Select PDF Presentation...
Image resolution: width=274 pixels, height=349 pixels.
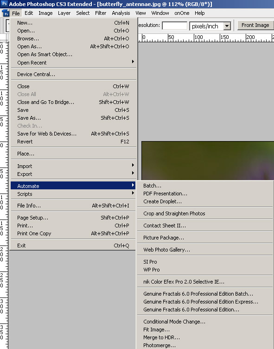[205, 194]
